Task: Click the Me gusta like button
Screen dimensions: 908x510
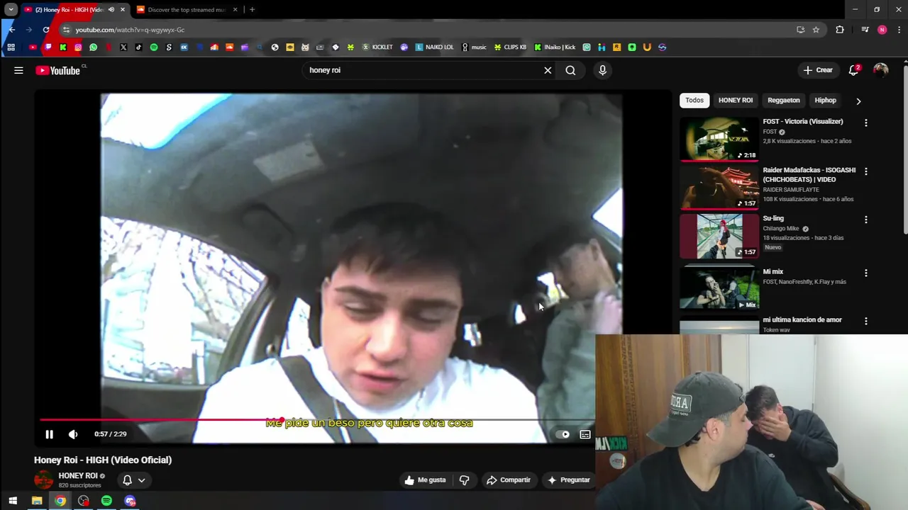Action: (x=425, y=480)
